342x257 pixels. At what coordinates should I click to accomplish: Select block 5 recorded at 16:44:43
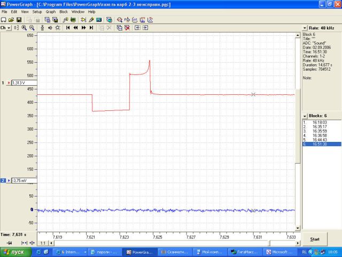[322, 140]
